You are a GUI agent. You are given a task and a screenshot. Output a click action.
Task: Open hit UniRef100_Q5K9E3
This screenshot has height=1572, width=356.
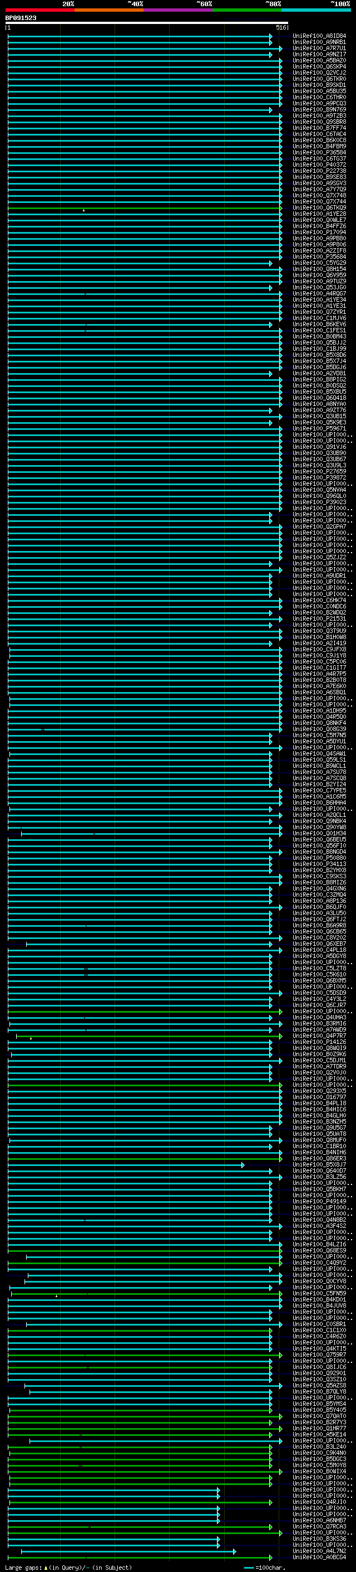click(x=319, y=422)
